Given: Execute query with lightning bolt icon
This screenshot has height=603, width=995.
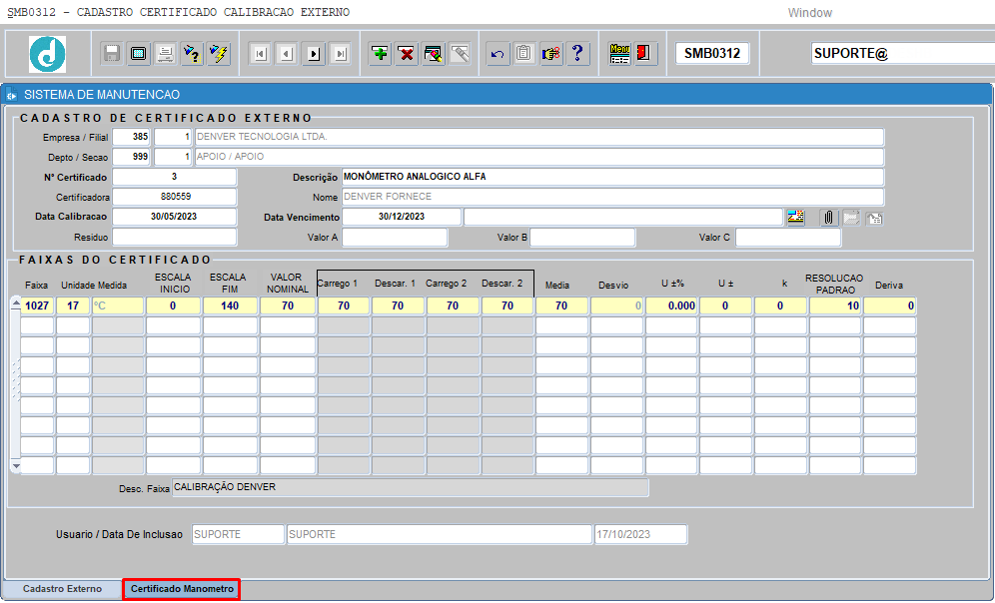Looking at the screenshot, I should 219,54.
